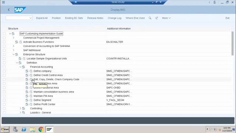Click documentation icon for Define Credit Control Area
The width and height of the screenshot is (236, 133).
point(27,75)
